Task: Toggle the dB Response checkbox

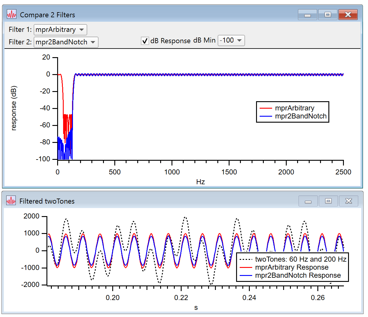Action: (x=145, y=41)
